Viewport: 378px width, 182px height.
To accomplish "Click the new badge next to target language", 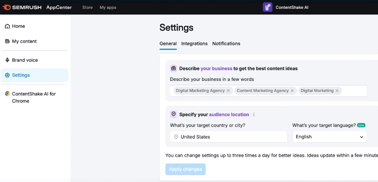I will pyautogui.click(x=361, y=125).
